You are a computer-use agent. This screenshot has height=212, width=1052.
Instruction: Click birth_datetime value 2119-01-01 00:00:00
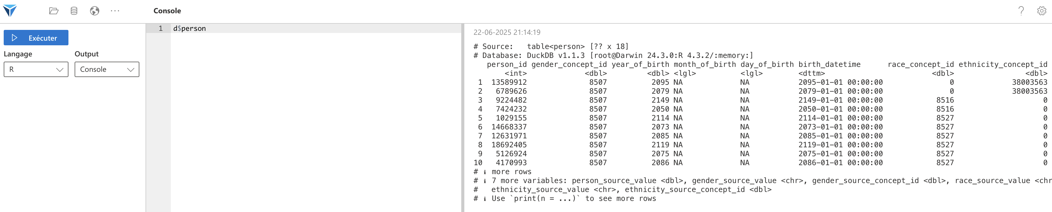point(840,145)
